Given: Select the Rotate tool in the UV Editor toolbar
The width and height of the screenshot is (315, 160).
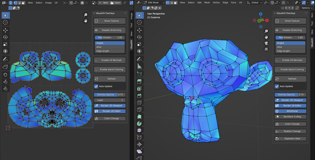Looking at the screenshot, I should coord(6,37).
